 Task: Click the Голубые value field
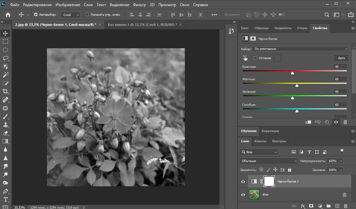340,104
